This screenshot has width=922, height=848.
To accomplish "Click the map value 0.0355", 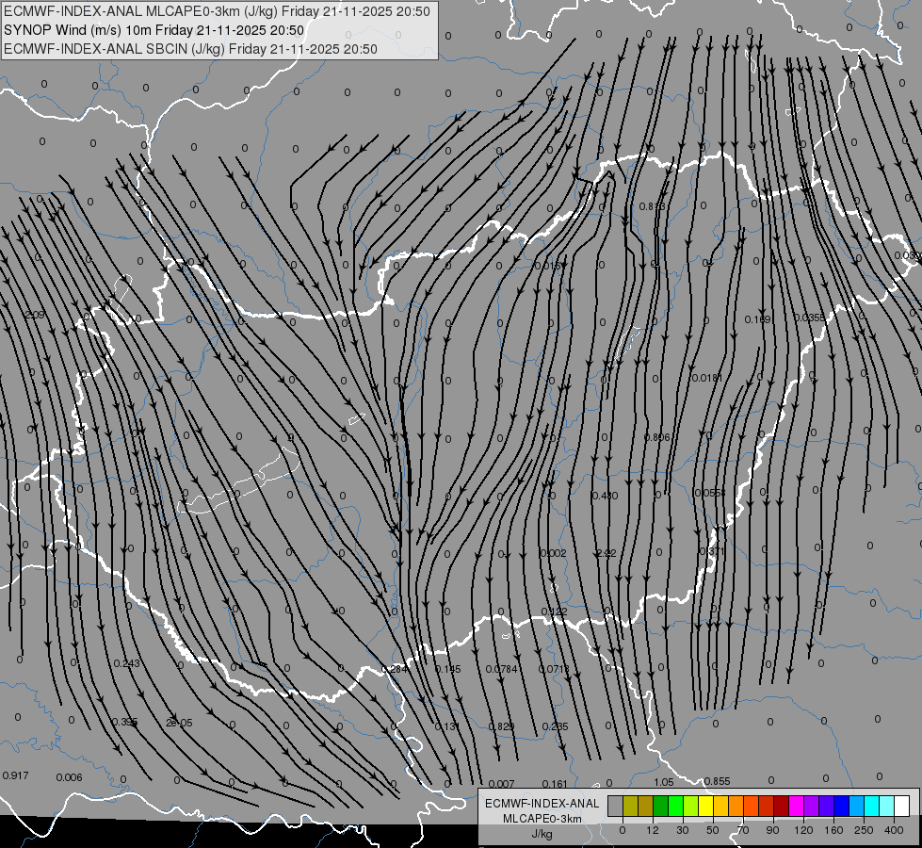I will click(810, 318).
